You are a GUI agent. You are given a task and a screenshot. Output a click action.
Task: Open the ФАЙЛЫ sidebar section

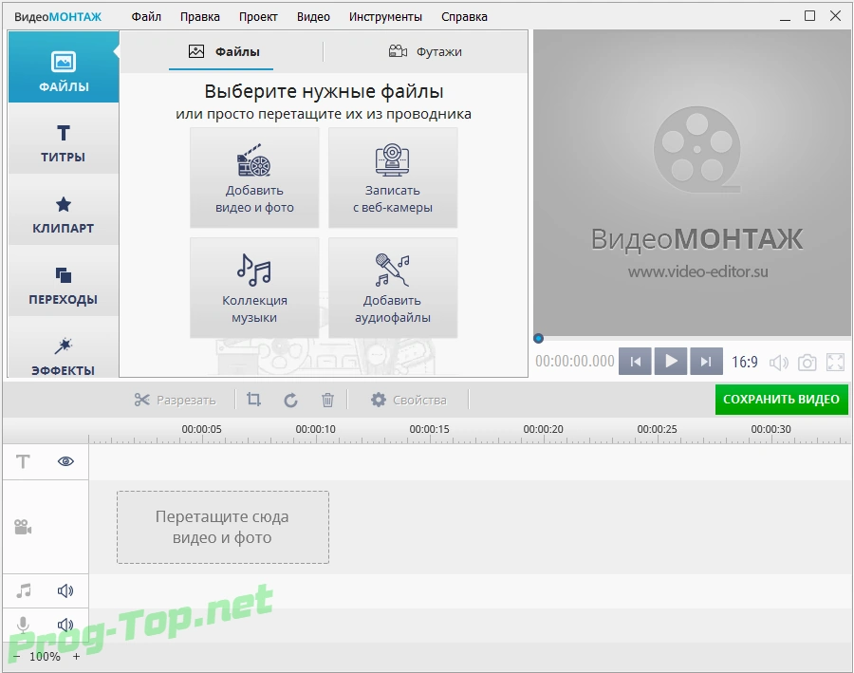(64, 67)
